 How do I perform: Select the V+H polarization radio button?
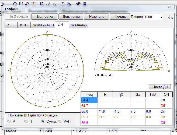pyautogui.click(x=60, y=121)
